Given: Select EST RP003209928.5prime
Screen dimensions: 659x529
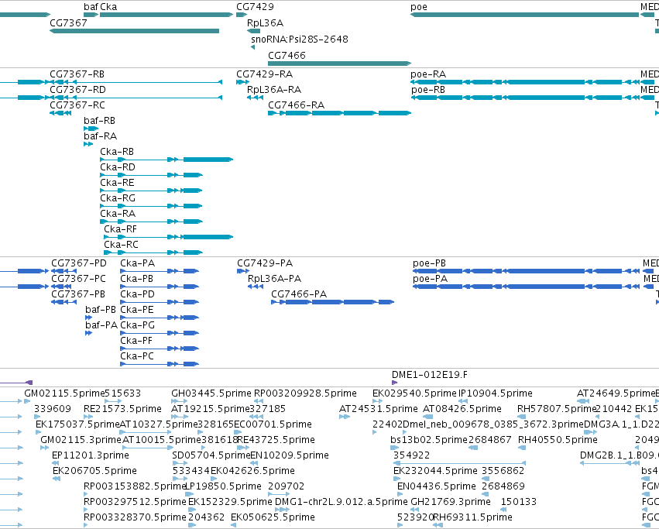Looking at the screenshot, I should pos(306,393).
